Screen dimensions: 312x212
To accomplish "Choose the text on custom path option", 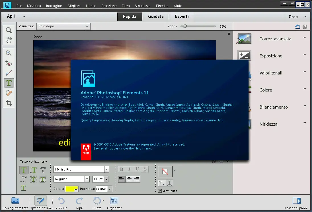I will 23,188.
